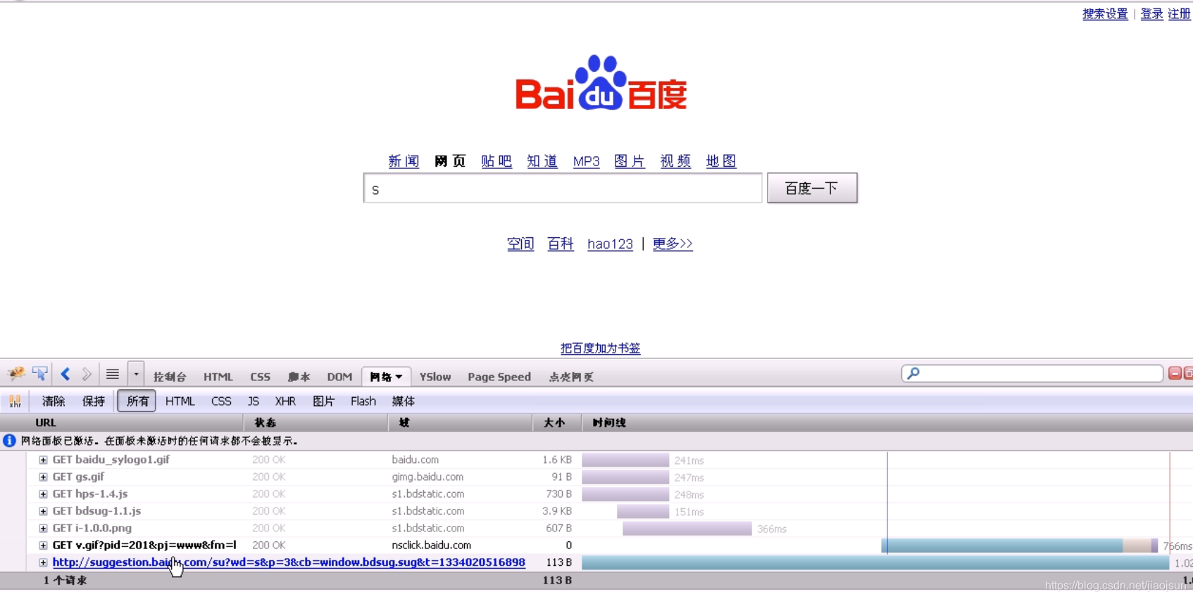
Task: Click the search magnifier in the Firebug search box
Action: coord(913,373)
